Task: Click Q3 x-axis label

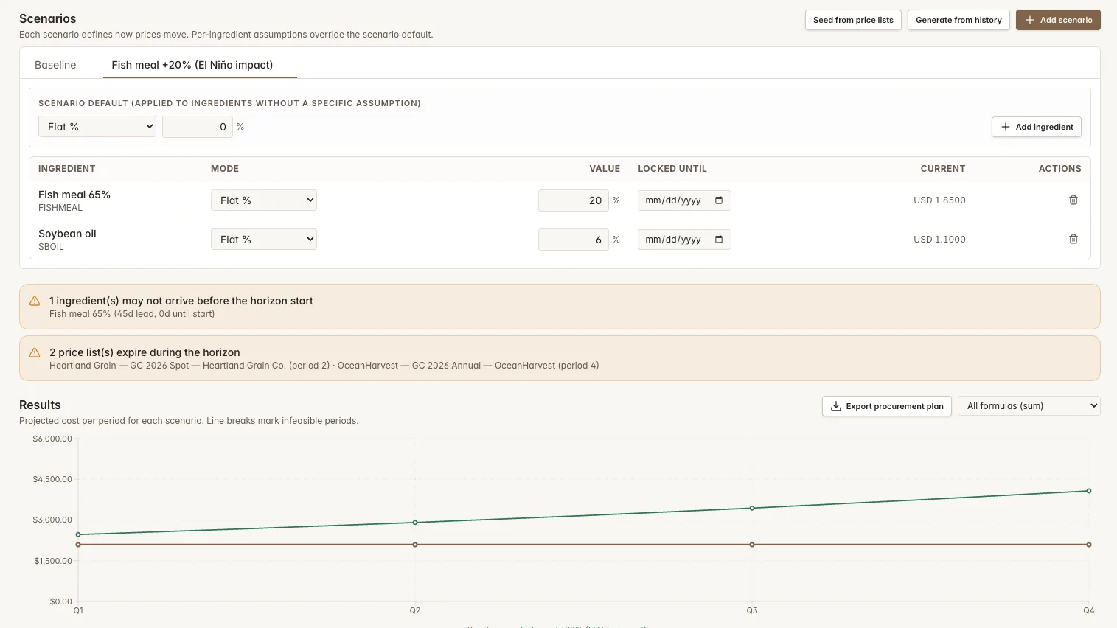Action: 752,610
